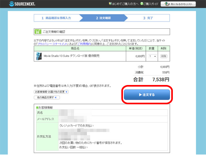
Task: Click the beginner mark icon beside はじめてご購入の方へ
Action: [110, 4]
